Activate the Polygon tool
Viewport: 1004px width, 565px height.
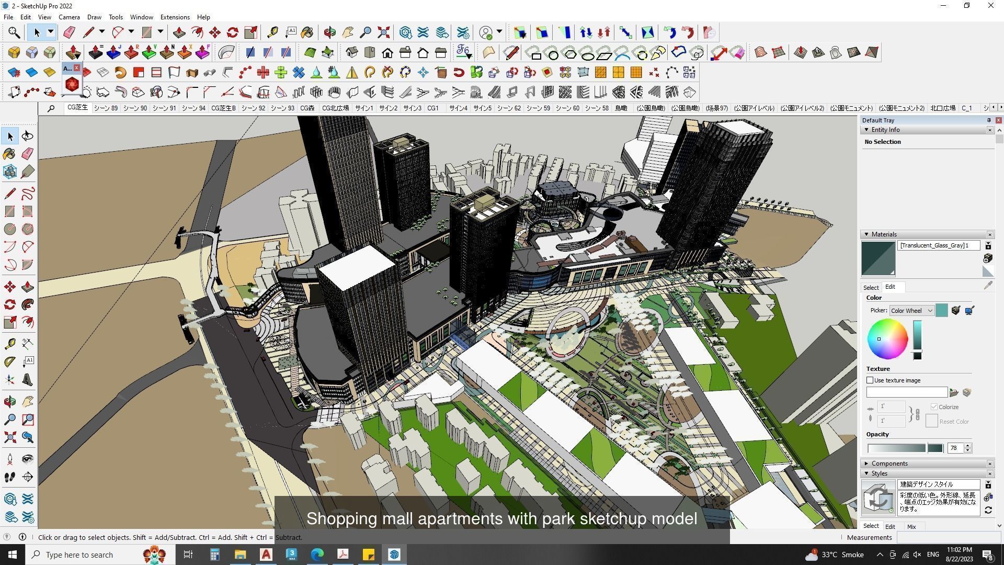[28, 229]
